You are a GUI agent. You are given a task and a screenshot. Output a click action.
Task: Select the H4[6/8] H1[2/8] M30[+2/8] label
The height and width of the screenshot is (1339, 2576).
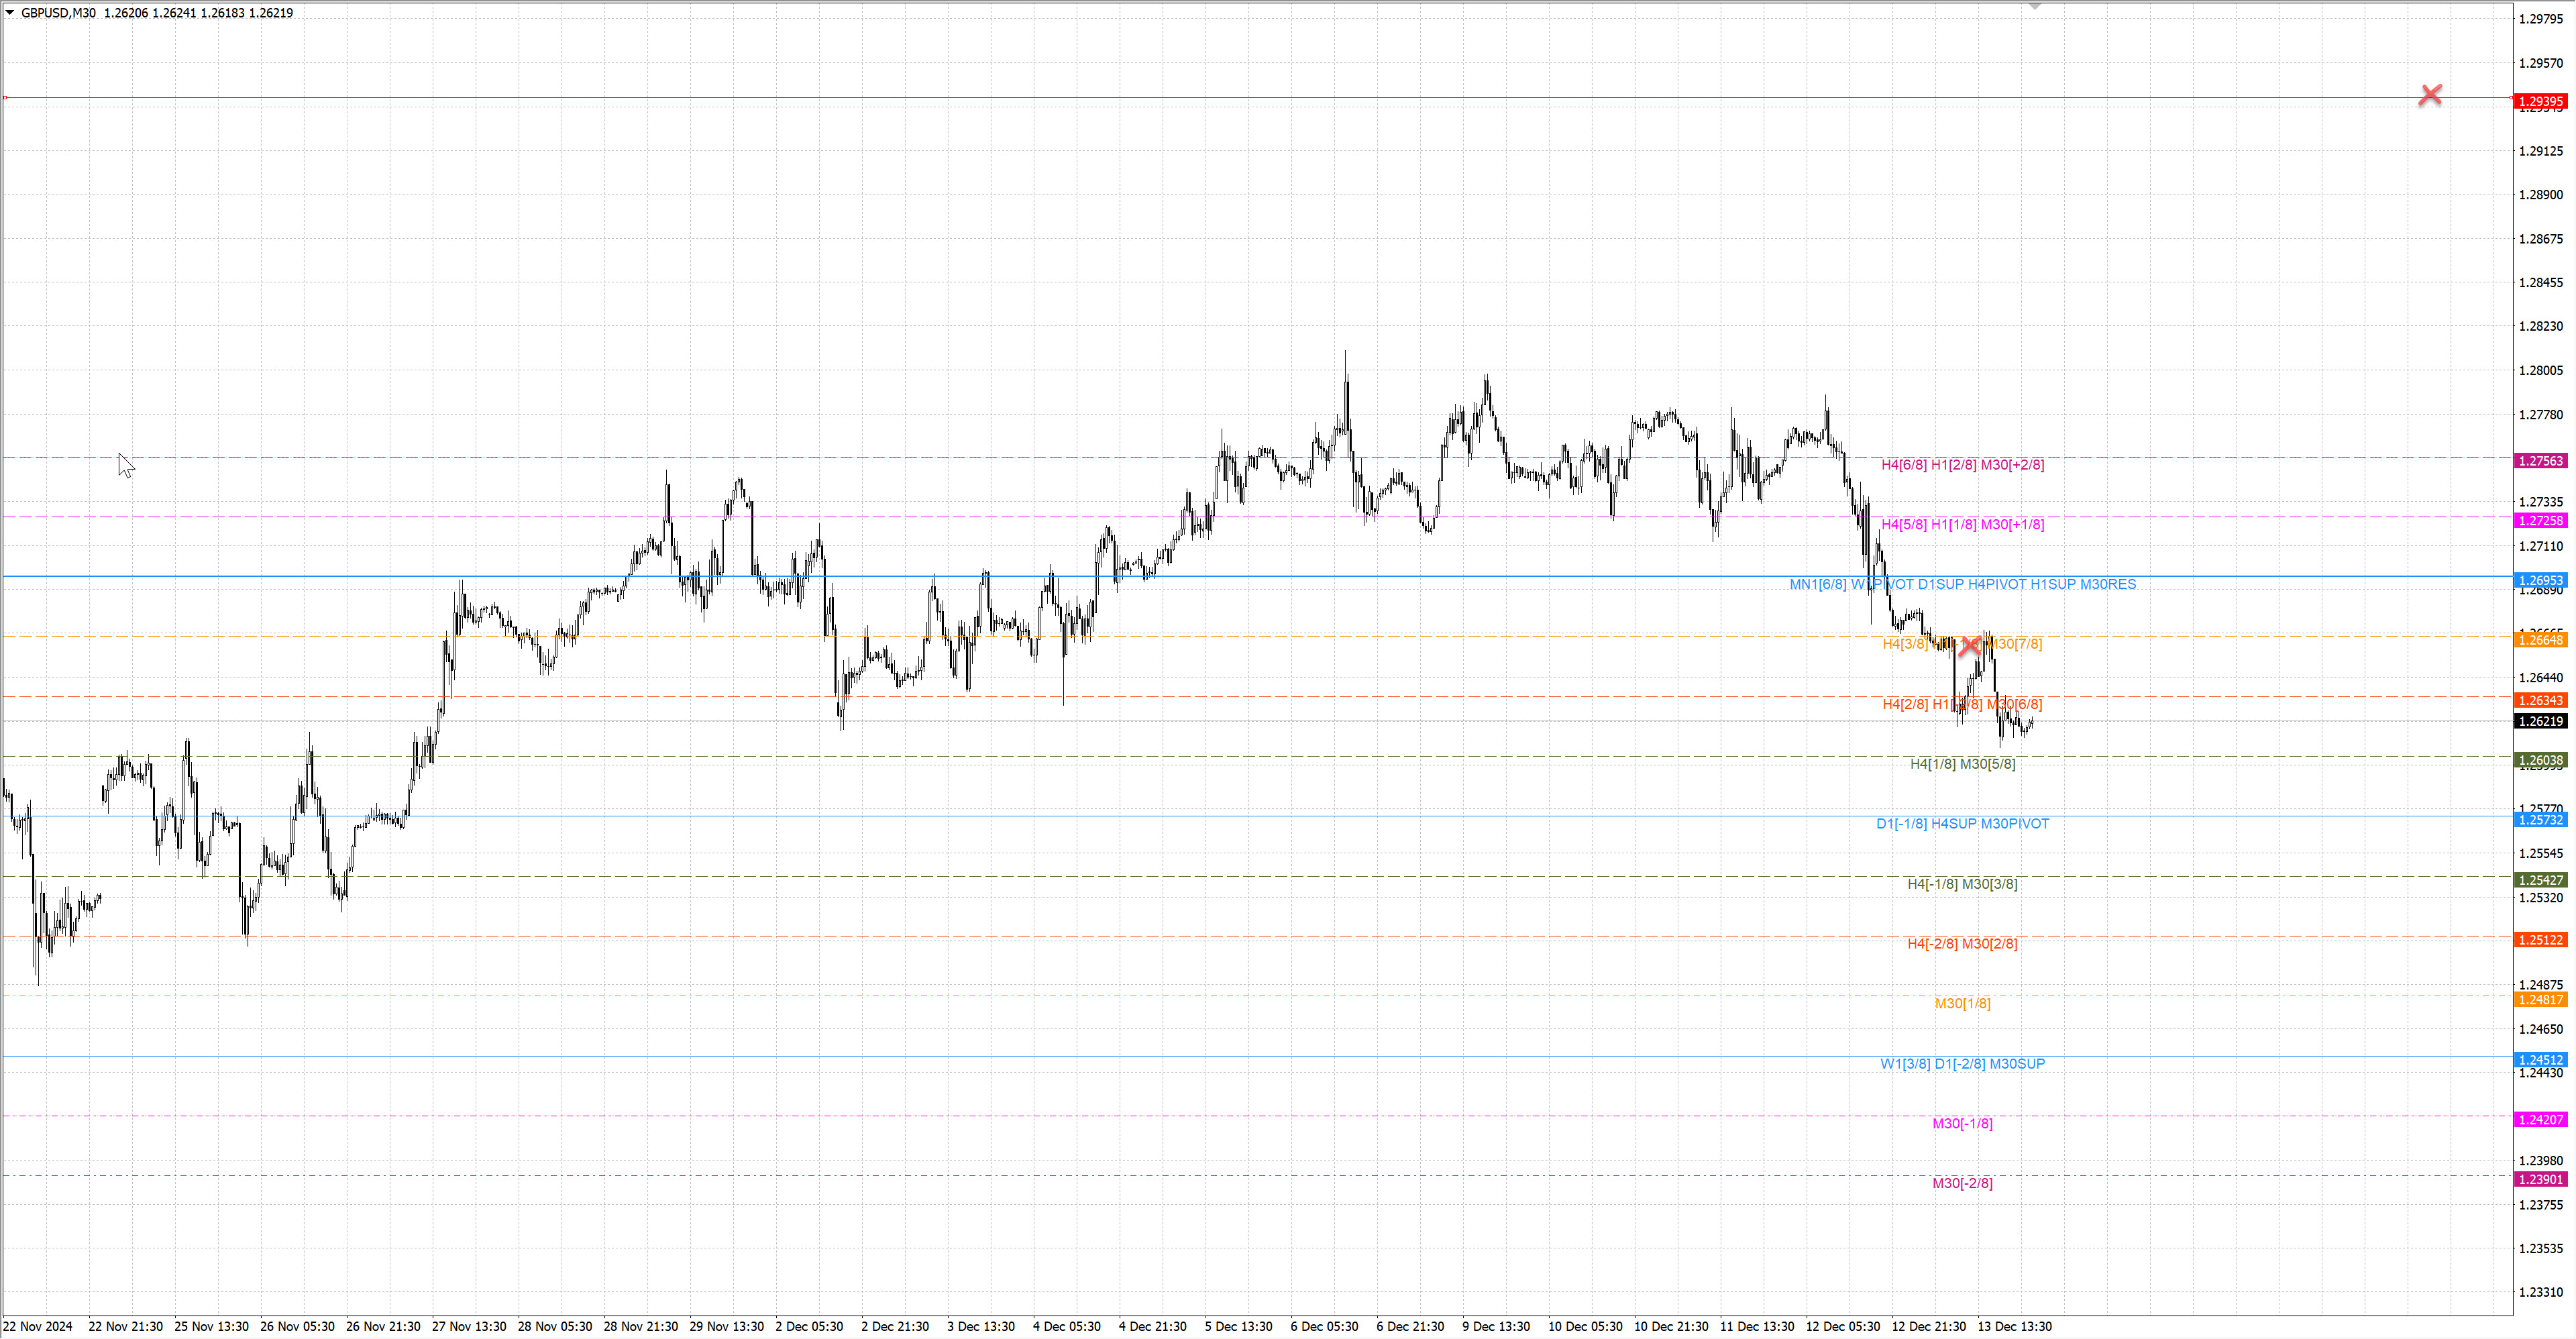click(x=1962, y=465)
